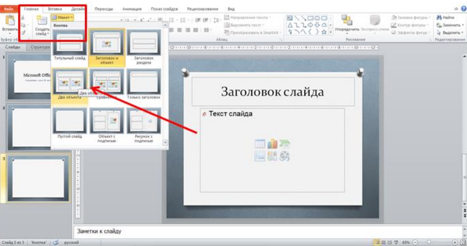
Task: Switch to Normal view in status bar
Action: click(x=376, y=242)
